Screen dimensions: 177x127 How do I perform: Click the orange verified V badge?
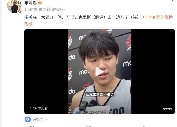point(20,11)
